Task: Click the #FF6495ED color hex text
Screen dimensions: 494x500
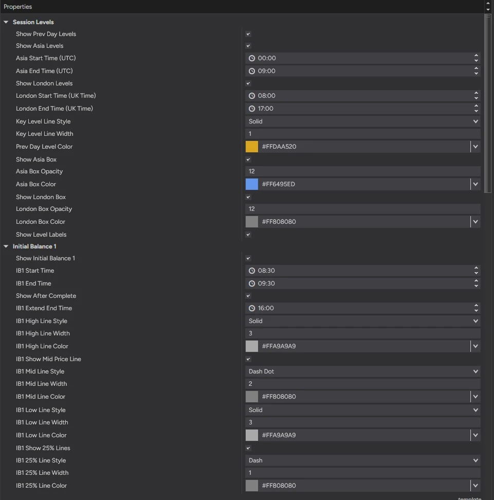Action: click(278, 184)
